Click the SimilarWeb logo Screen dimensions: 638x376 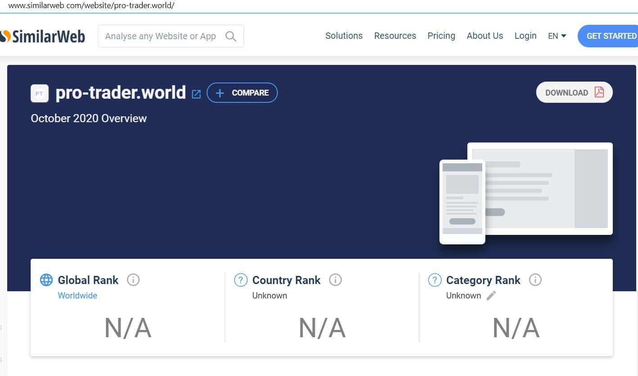43,36
